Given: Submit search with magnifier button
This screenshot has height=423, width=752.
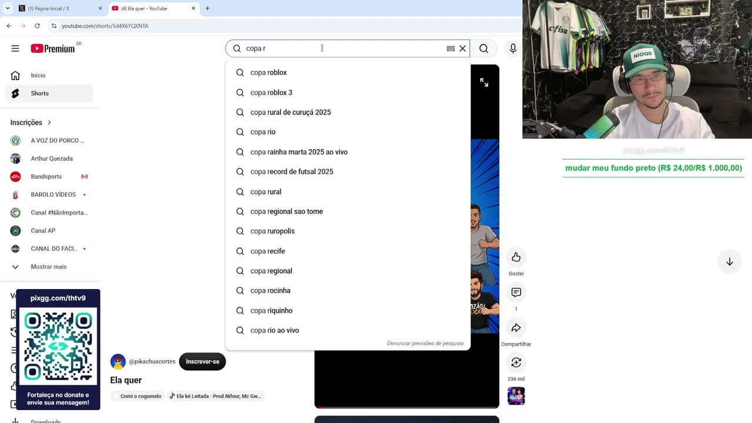Looking at the screenshot, I should [x=484, y=49].
